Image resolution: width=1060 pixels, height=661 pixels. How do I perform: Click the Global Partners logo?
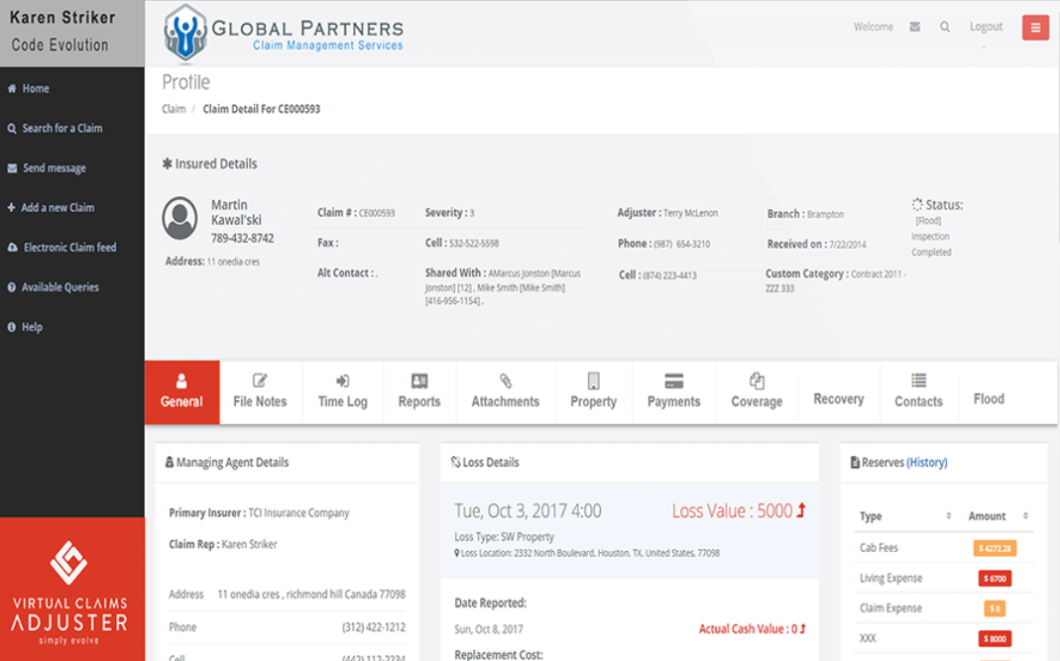pyautogui.click(x=284, y=34)
